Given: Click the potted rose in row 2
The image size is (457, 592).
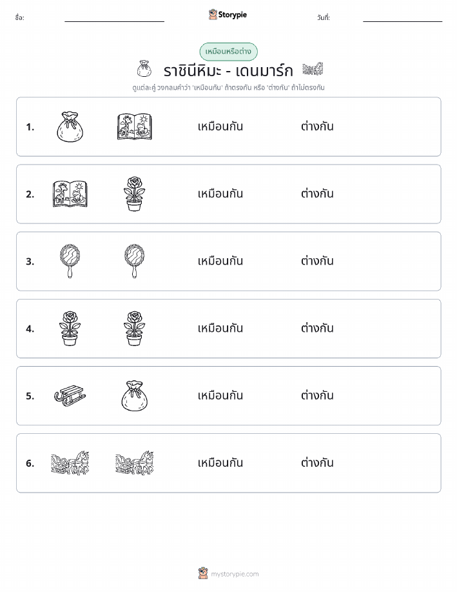Looking at the screenshot, I should tap(135, 194).
